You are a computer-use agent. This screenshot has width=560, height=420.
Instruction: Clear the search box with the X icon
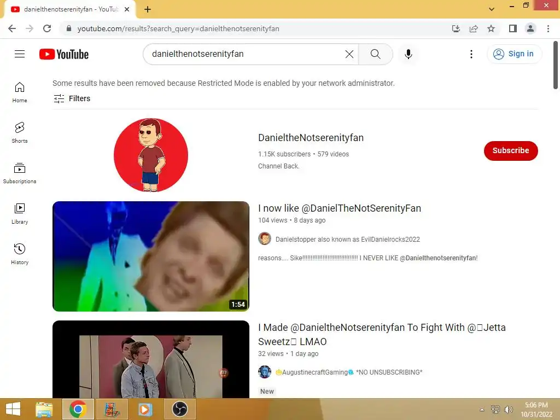pos(349,54)
